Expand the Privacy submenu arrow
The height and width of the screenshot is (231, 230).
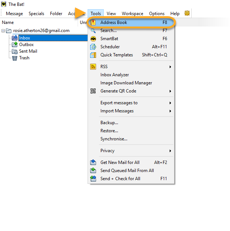(170, 151)
